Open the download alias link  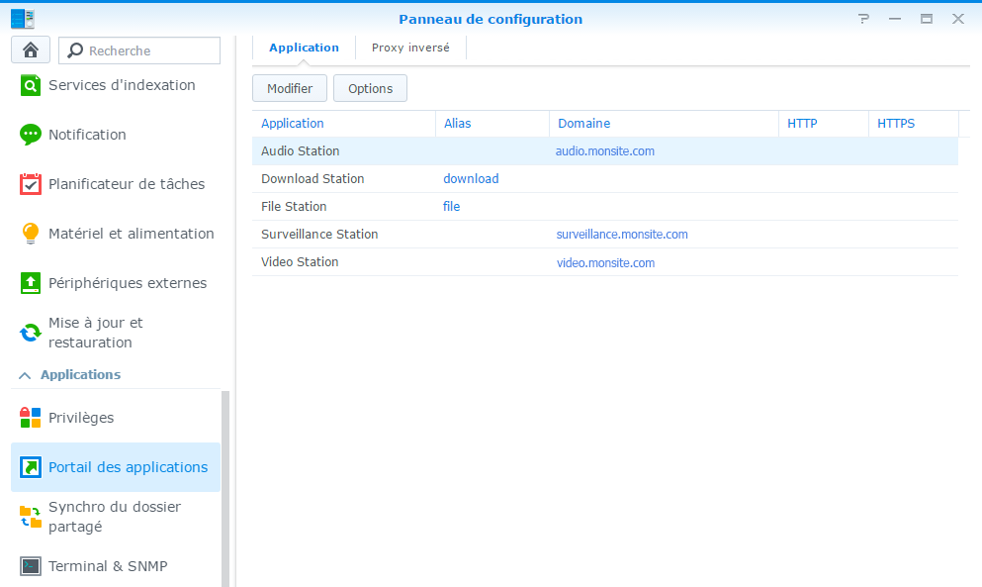pyautogui.click(x=471, y=179)
